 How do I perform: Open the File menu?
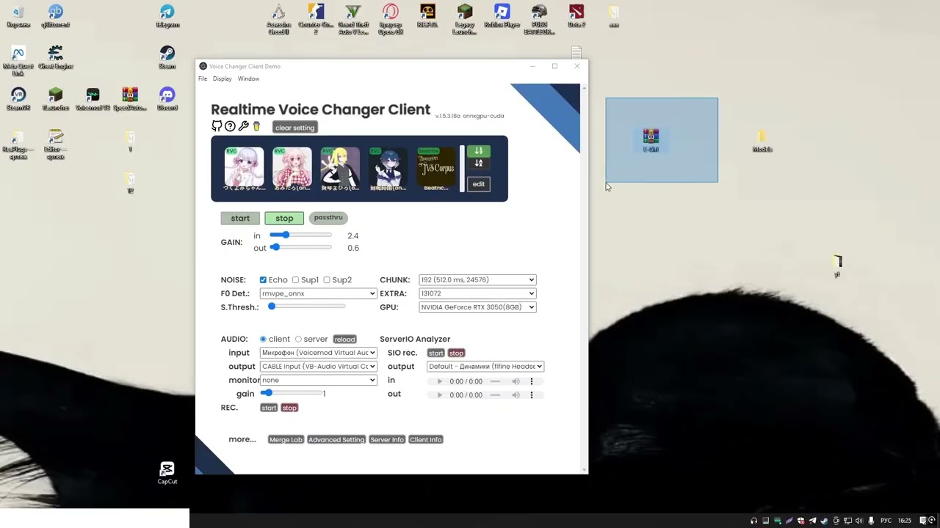[x=203, y=78]
